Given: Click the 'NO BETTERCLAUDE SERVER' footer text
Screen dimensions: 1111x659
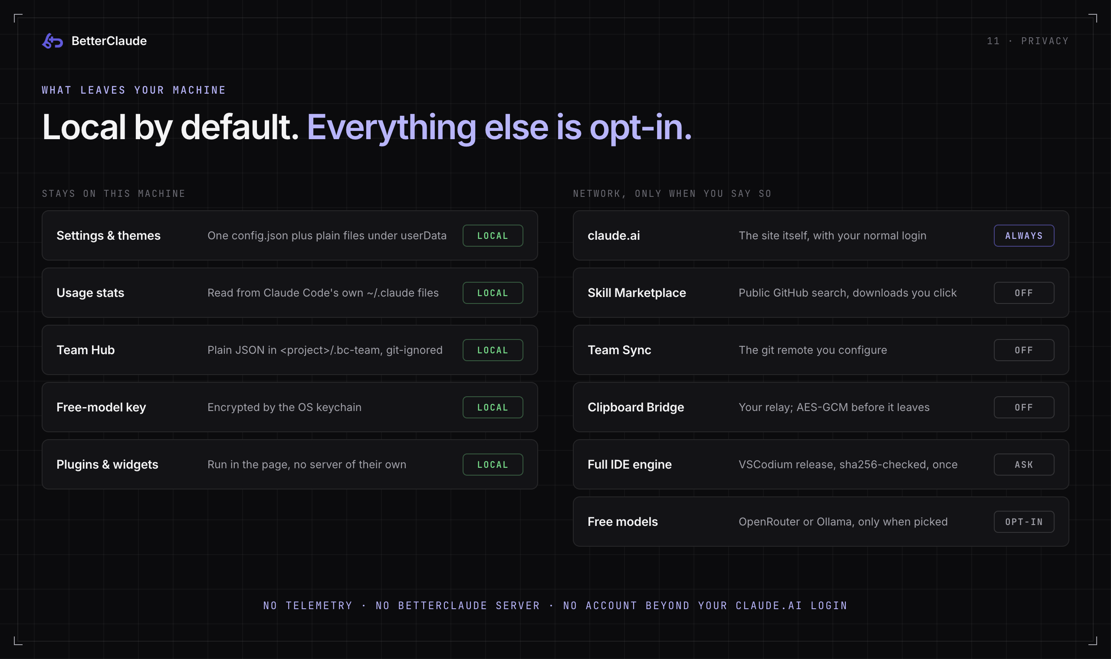Looking at the screenshot, I should point(458,606).
